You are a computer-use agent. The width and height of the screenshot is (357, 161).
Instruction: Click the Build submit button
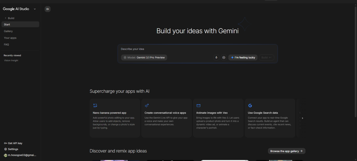(x=266, y=57)
